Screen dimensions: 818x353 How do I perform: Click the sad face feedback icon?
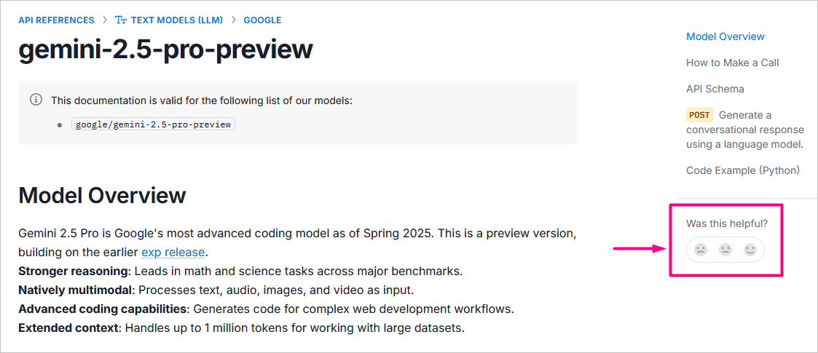[x=700, y=250]
